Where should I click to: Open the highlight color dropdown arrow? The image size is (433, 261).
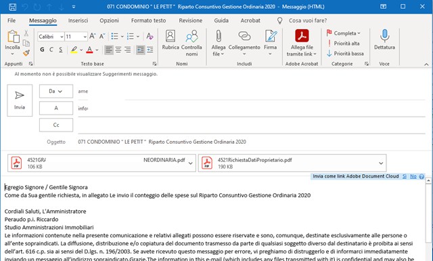81,50
